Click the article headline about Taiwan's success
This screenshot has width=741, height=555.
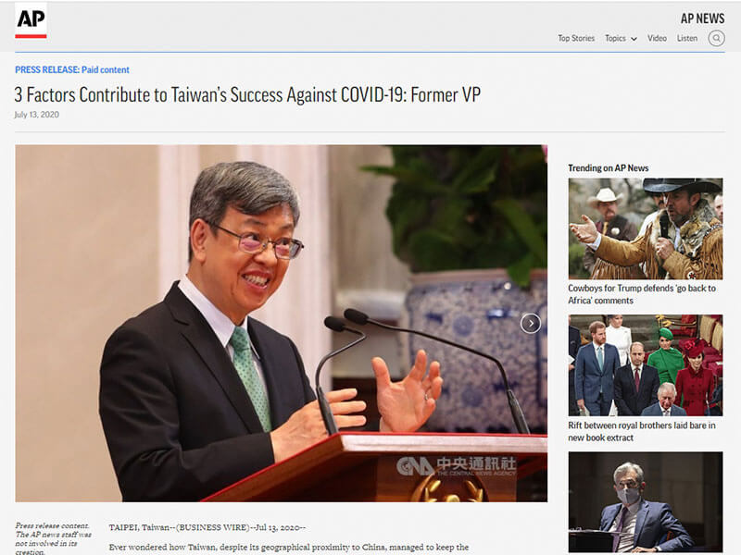247,94
